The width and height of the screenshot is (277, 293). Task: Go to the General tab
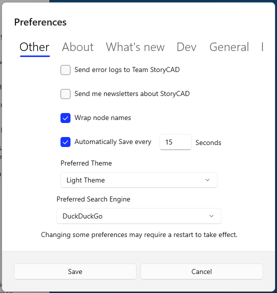click(x=229, y=47)
